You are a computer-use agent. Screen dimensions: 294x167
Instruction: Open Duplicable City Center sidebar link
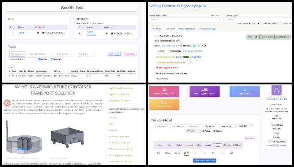(120, 100)
